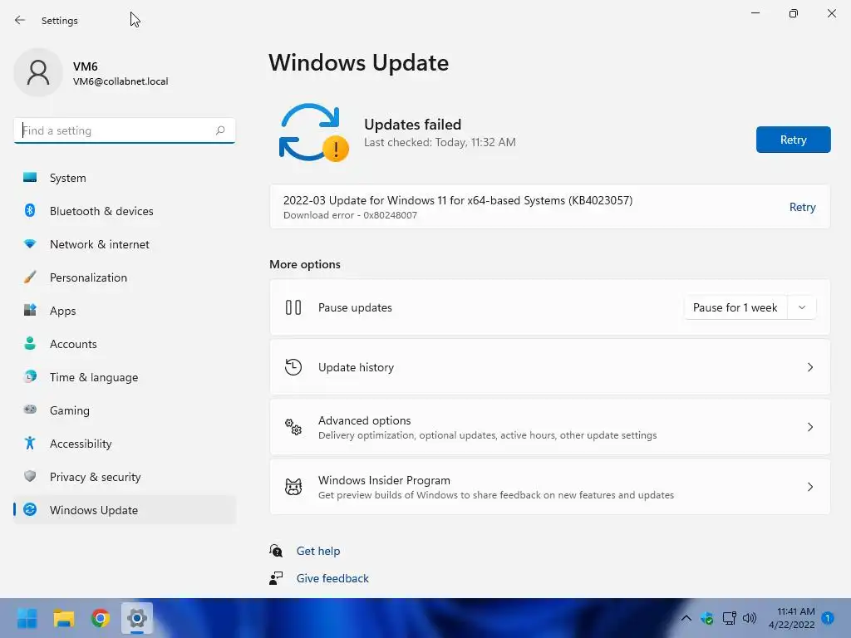Launch Google Chrome from the taskbar

click(101, 618)
